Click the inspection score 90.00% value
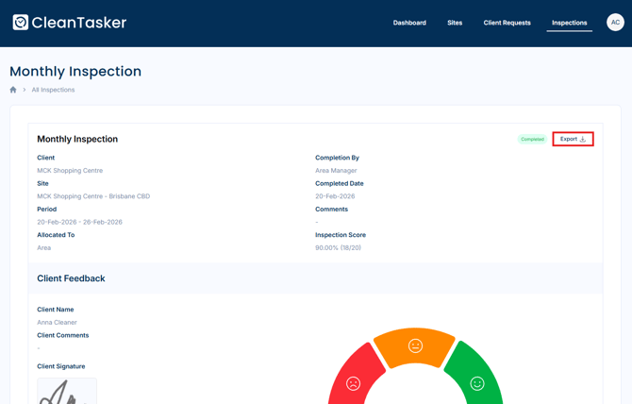Viewport: 632px width, 404px height. click(338, 247)
